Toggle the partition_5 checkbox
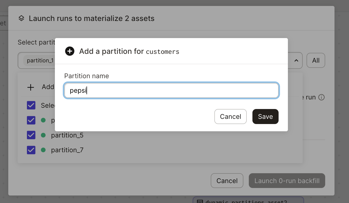The width and height of the screenshot is (349, 203). [31, 135]
